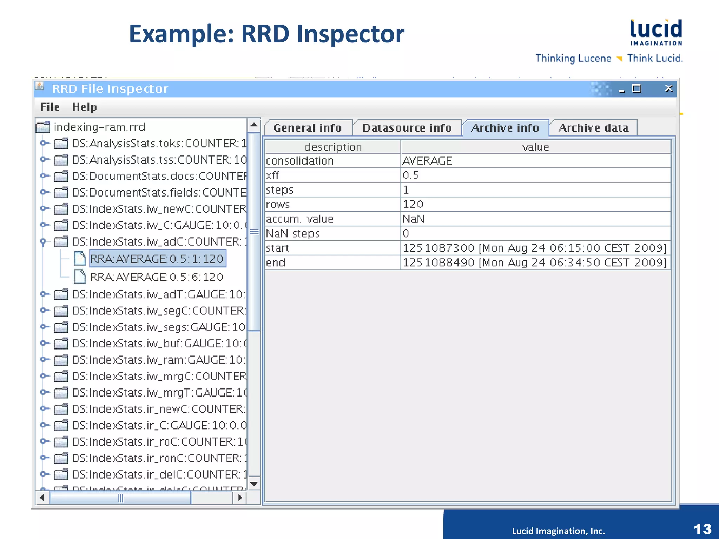Click the horizontal scrollbar thumb of tree
This screenshot has width=719, height=539.
(x=120, y=498)
